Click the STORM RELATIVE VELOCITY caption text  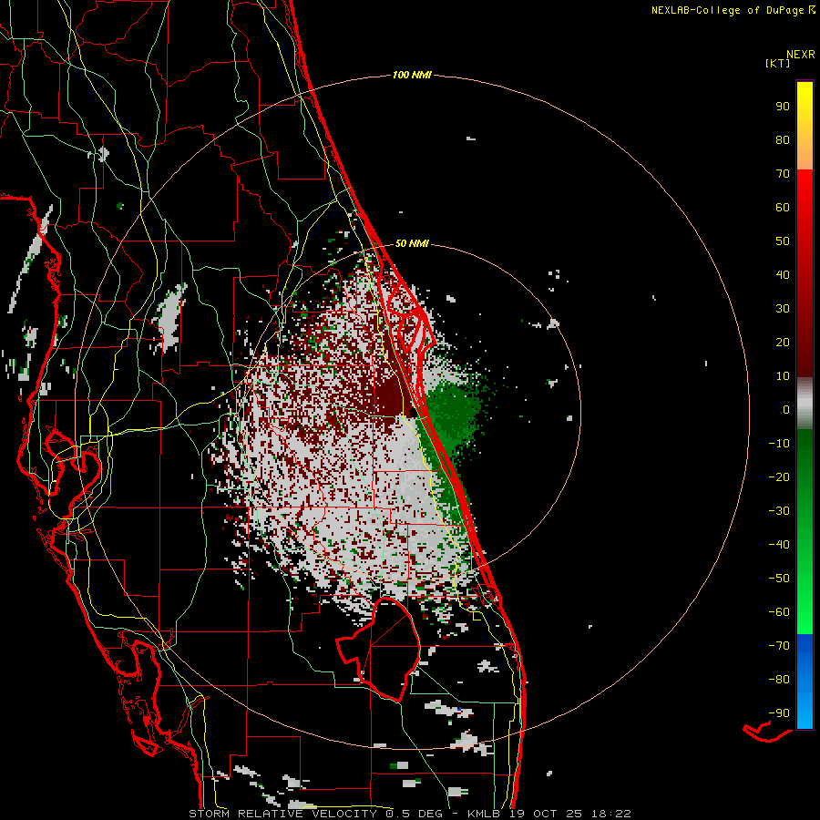tap(282, 814)
